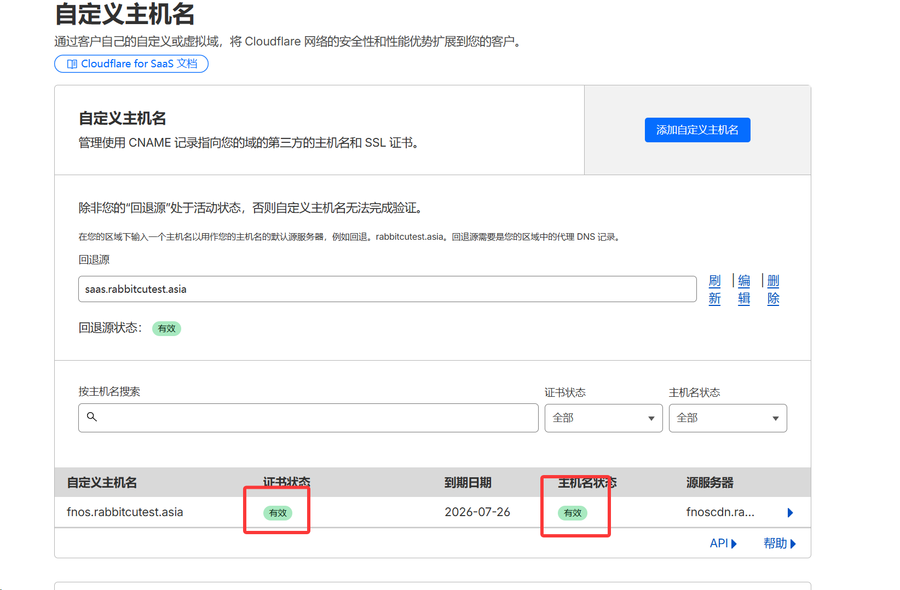Click the magnifier search icon
Viewport: 900px width, 590px height.
(92, 417)
